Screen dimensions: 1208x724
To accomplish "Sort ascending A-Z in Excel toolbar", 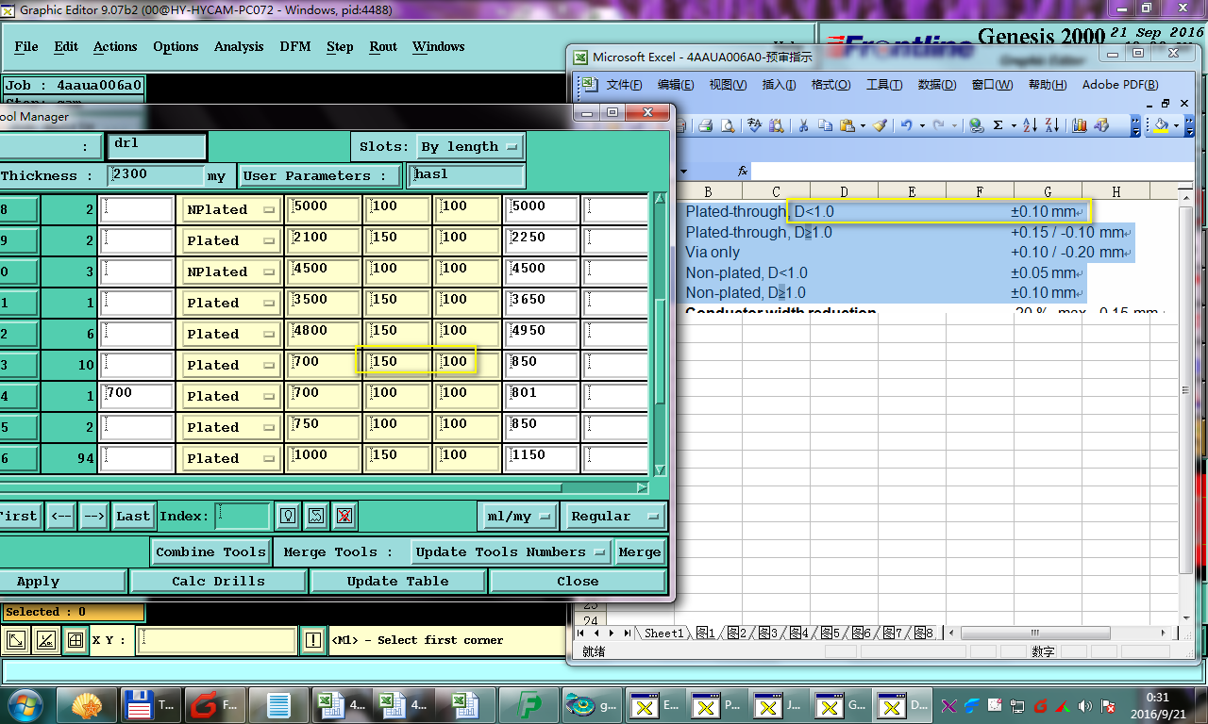I will pyautogui.click(x=1030, y=125).
